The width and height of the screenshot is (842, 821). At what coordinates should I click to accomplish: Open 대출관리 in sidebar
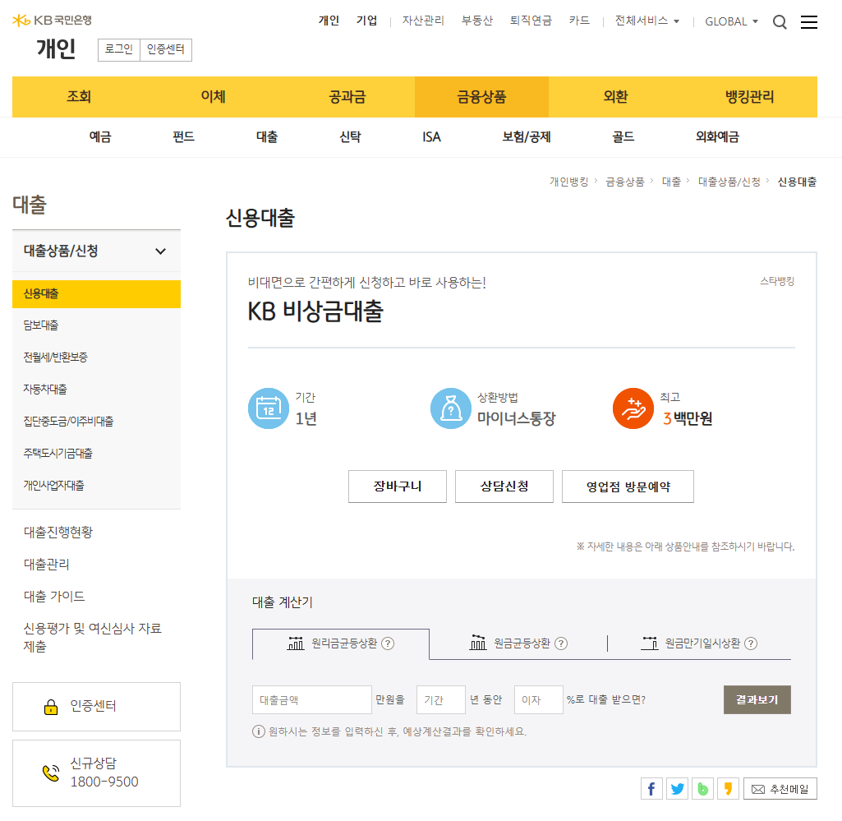pos(46,565)
